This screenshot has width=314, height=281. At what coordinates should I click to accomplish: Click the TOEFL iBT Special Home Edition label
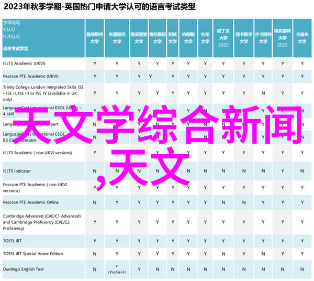click(33, 254)
